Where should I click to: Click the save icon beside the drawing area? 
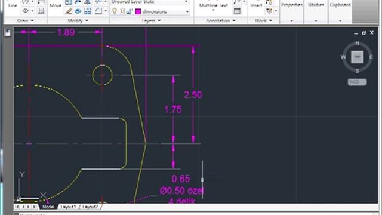7,33
